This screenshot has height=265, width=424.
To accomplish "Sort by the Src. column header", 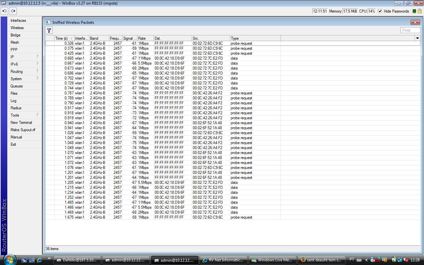I will pyautogui.click(x=211, y=38).
